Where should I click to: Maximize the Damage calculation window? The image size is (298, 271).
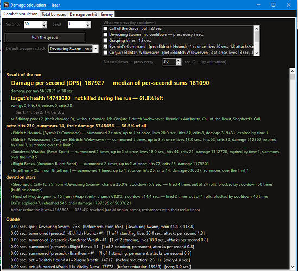(274, 5)
